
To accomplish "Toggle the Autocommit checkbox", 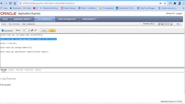I will tap(3, 30).
